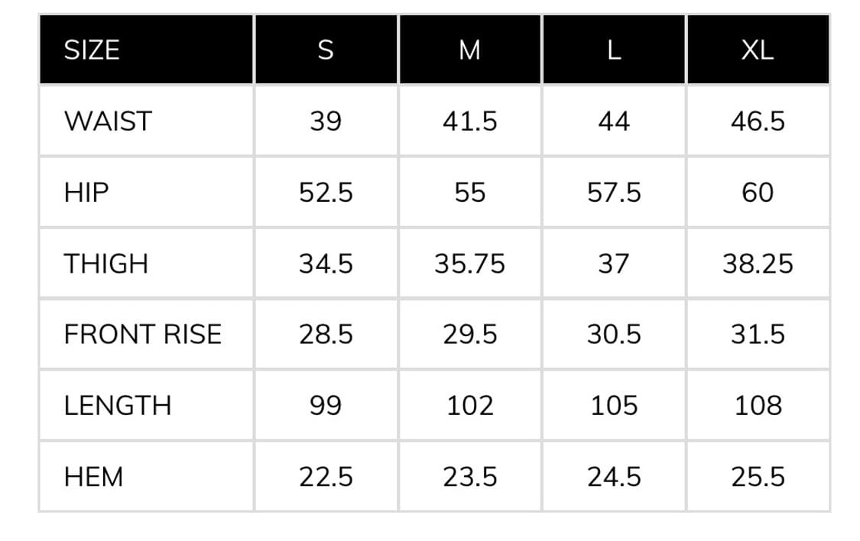860x541 pixels.
Task: Click the thigh value 35.75
Action: click(469, 264)
